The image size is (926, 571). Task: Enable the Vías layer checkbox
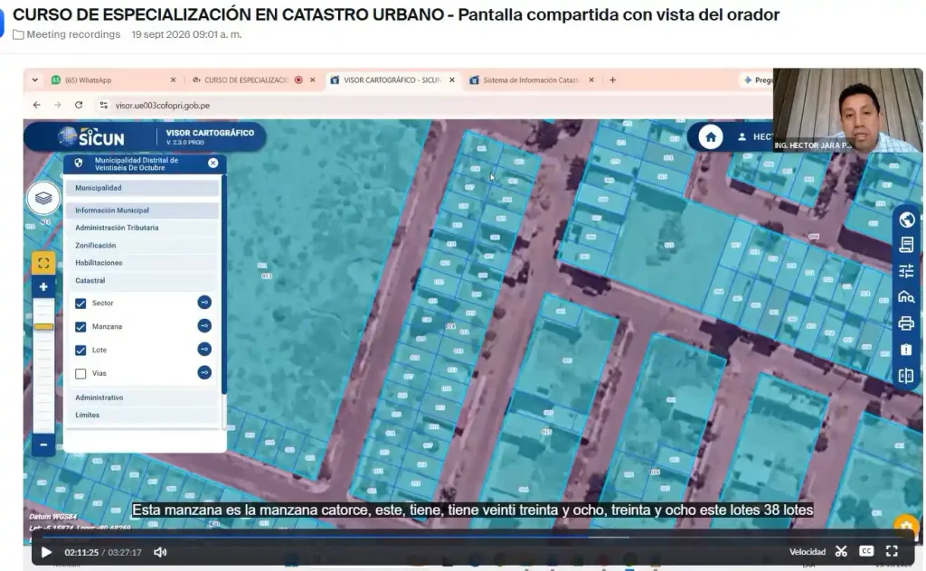(x=80, y=373)
